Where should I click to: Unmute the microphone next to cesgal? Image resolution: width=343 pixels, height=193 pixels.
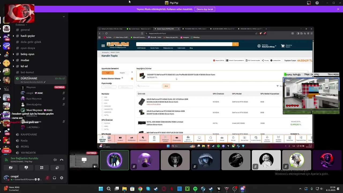[47, 178]
